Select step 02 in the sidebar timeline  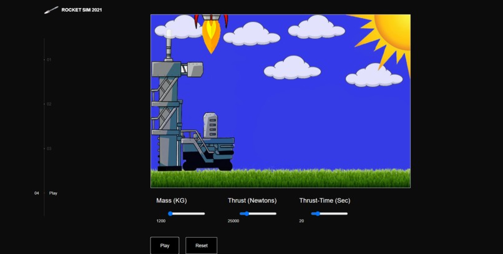(x=49, y=104)
